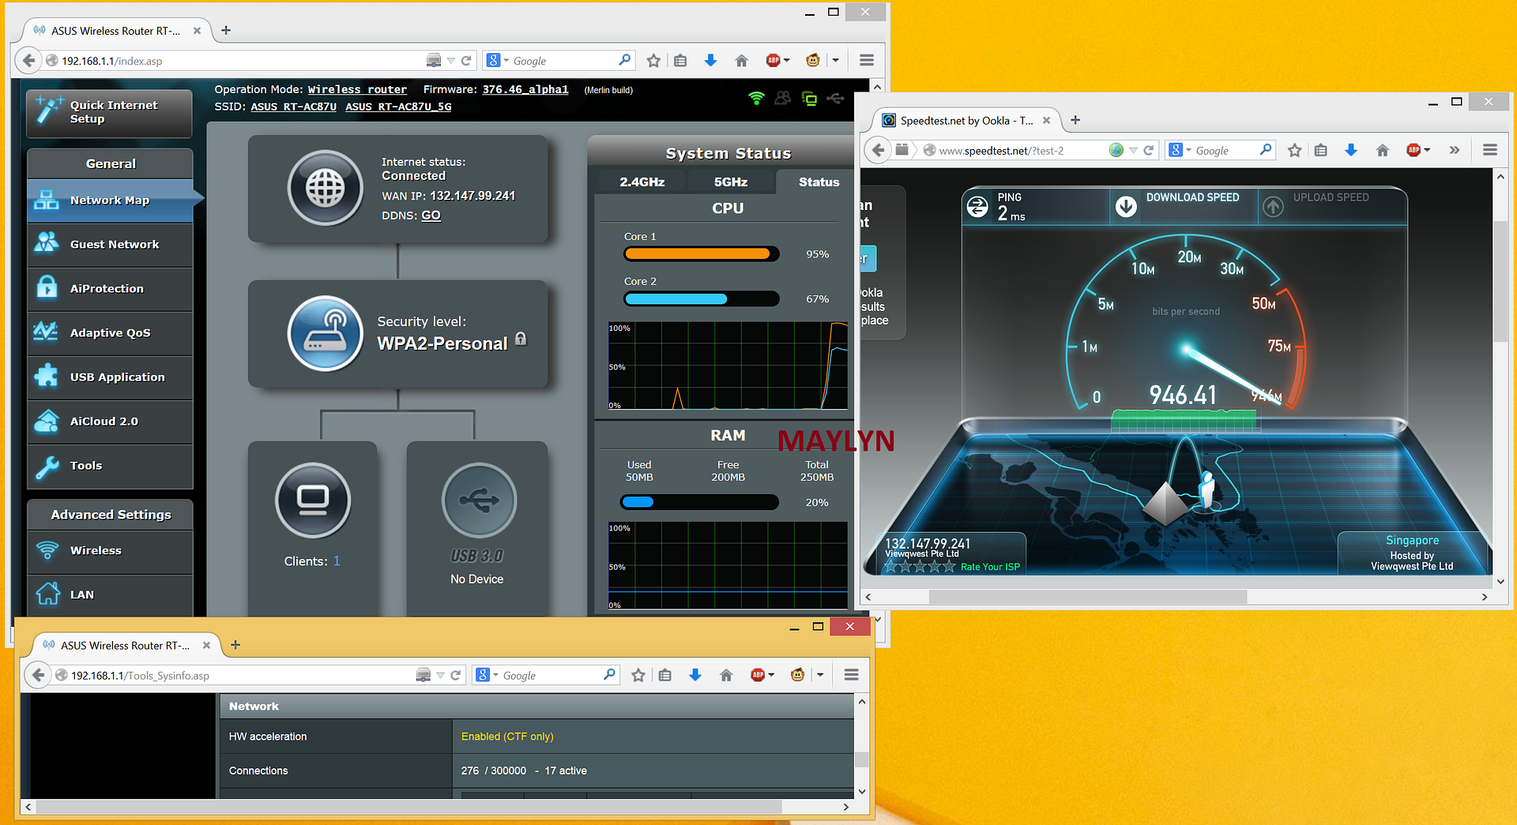Open the DDNS GO link
Screen dimensions: 1517x825
[431, 216]
